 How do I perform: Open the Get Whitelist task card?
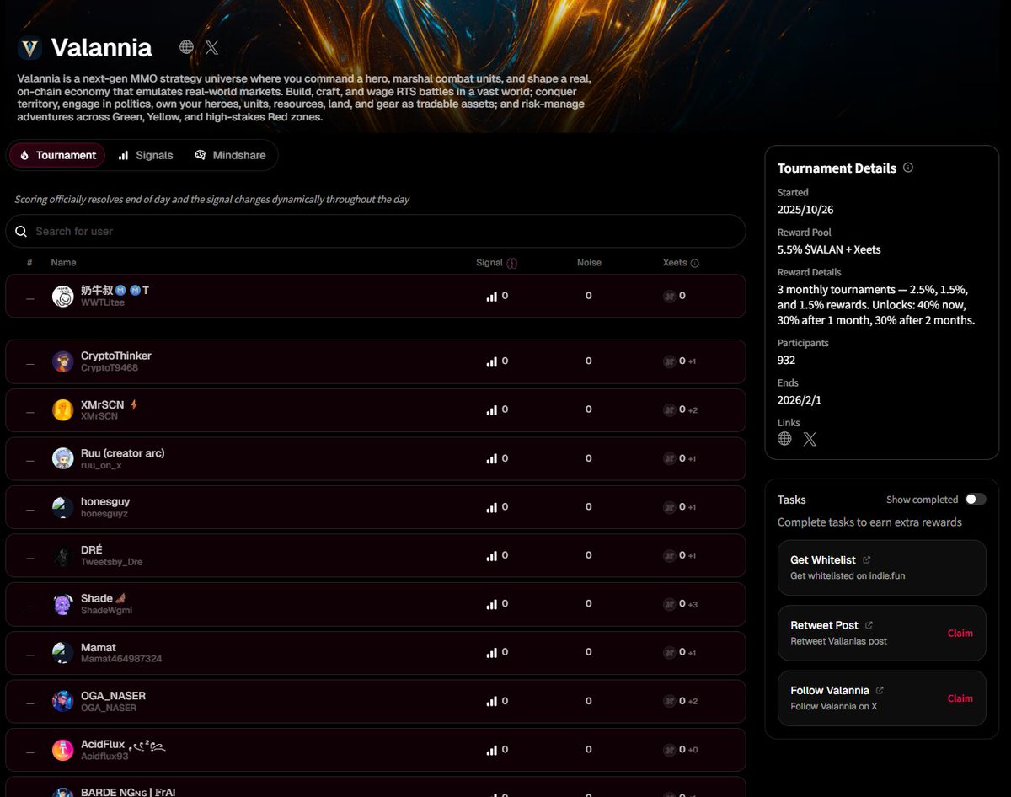881,568
